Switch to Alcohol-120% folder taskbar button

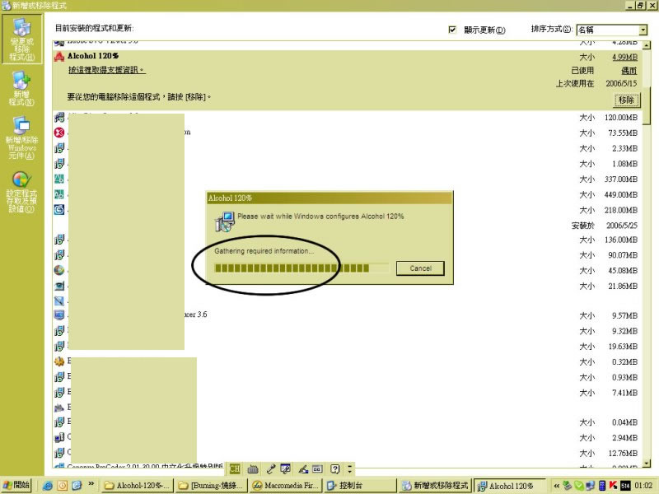point(137,486)
